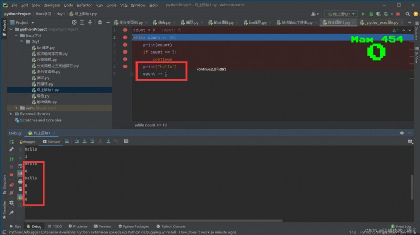Open 死循环.py in project tree
The width and height of the screenshot is (420, 235).
point(45,84)
